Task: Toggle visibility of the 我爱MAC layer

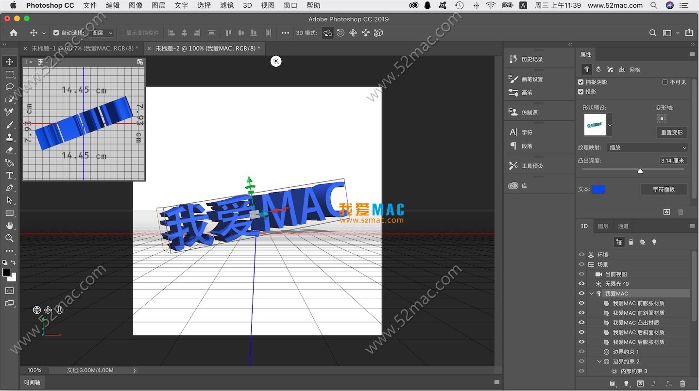Action: pyautogui.click(x=581, y=293)
